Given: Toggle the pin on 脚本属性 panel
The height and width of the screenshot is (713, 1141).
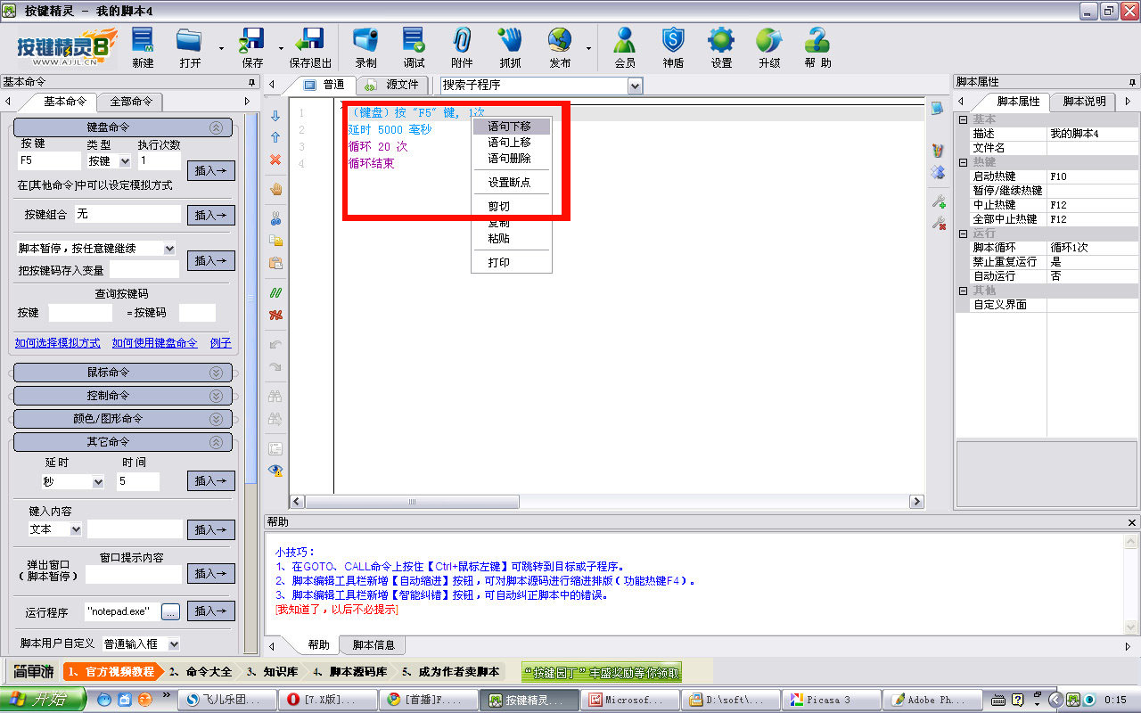Looking at the screenshot, I should pos(1132,82).
